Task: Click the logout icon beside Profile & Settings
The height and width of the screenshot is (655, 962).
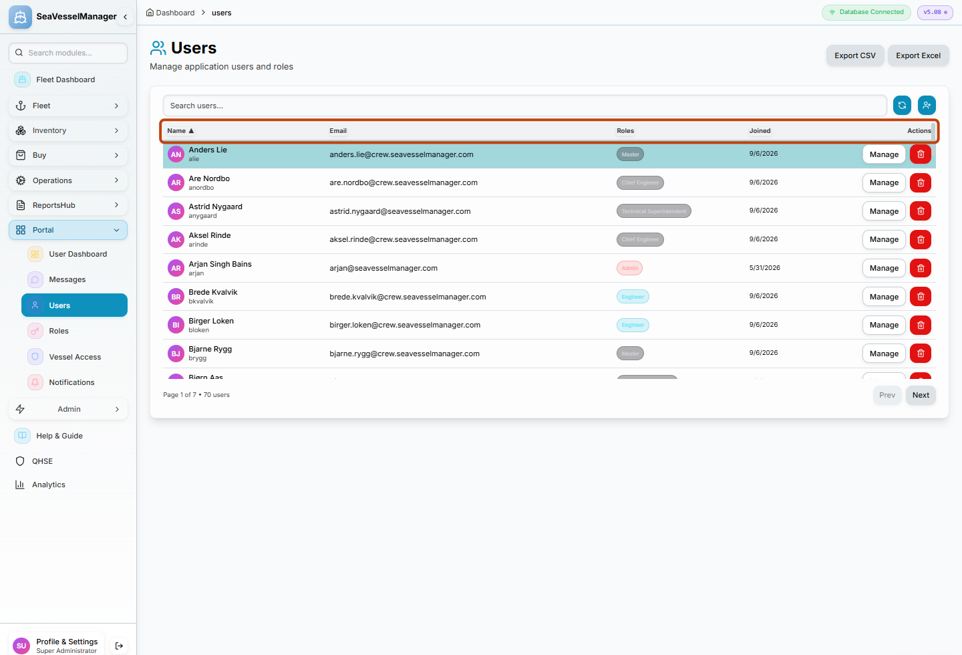Action: coord(119,646)
